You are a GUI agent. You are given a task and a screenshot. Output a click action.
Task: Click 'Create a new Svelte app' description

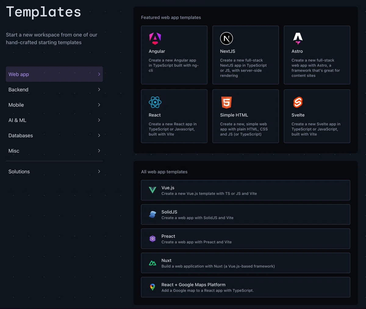(316, 129)
